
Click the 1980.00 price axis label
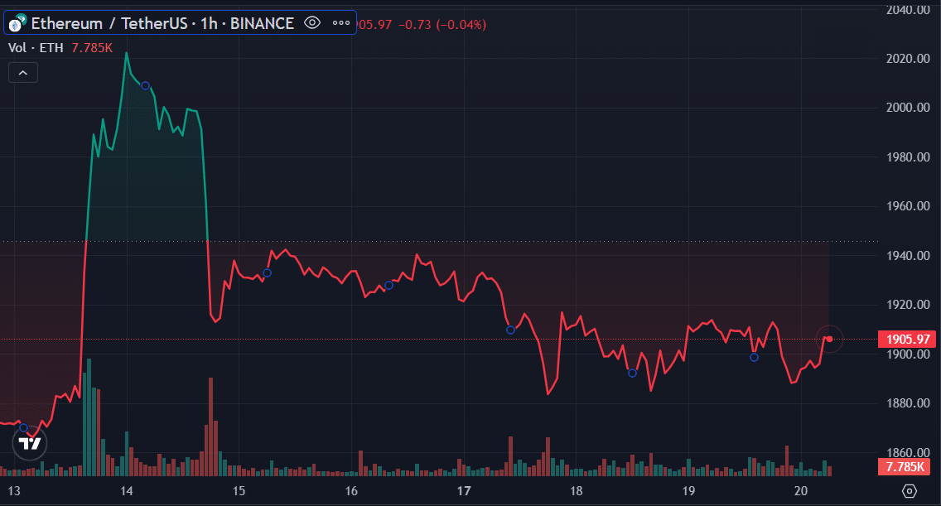tap(908, 157)
